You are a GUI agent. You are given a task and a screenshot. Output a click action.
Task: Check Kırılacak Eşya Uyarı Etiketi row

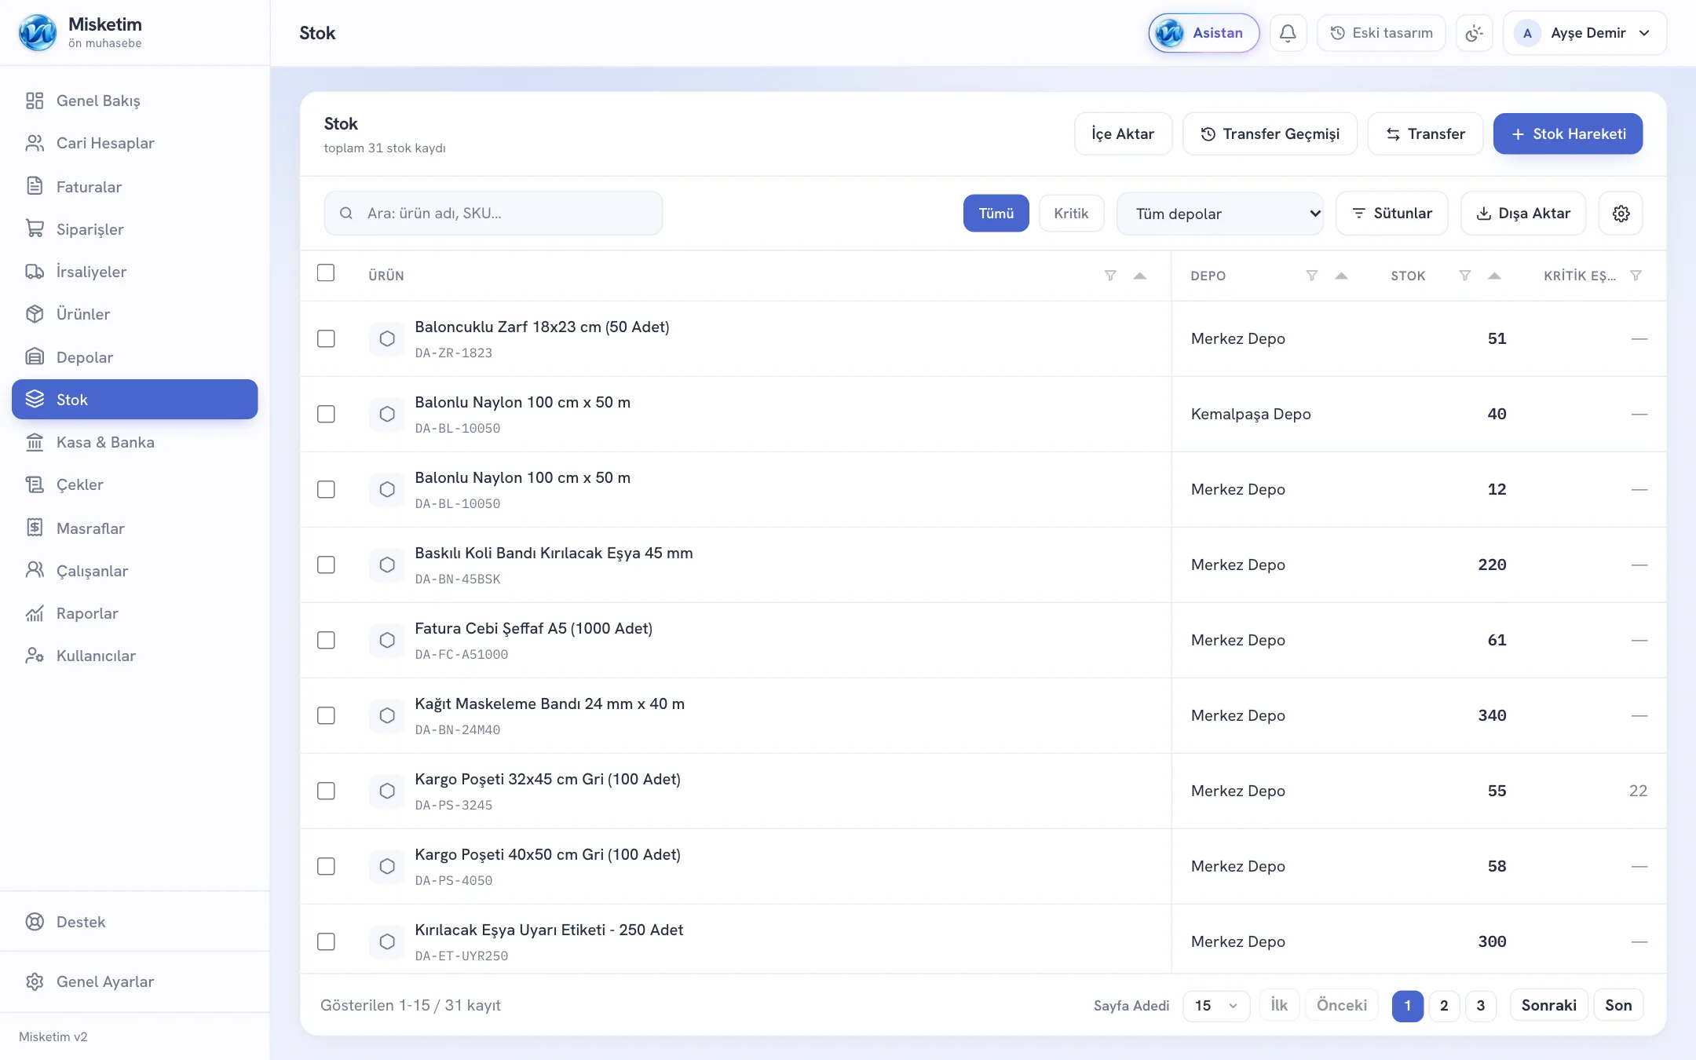pyautogui.click(x=326, y=941)
